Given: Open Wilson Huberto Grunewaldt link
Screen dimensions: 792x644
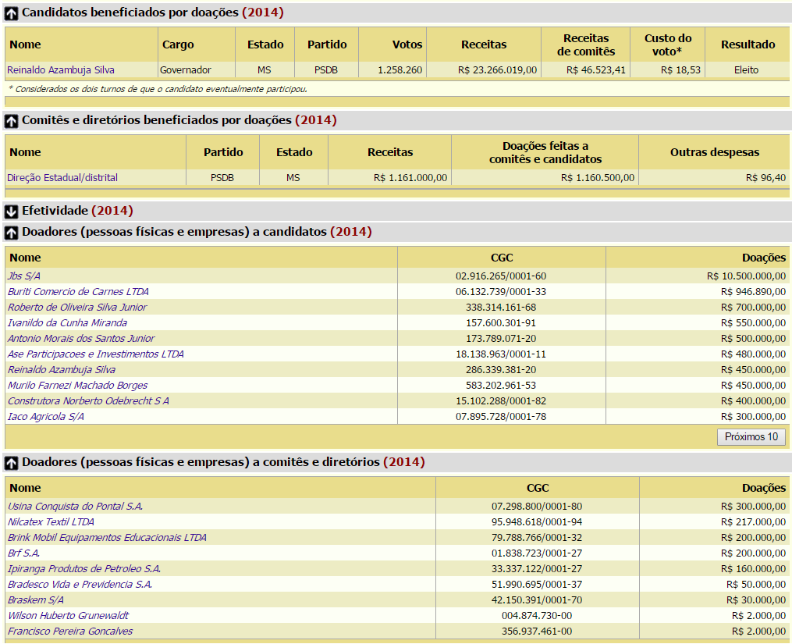Looking at the screenshot, I should [68, 616].
